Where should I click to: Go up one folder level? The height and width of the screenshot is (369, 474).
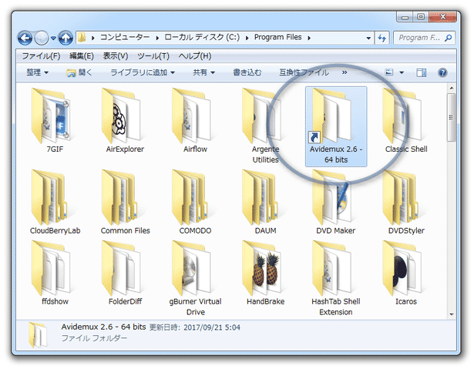tap(66, 38)
